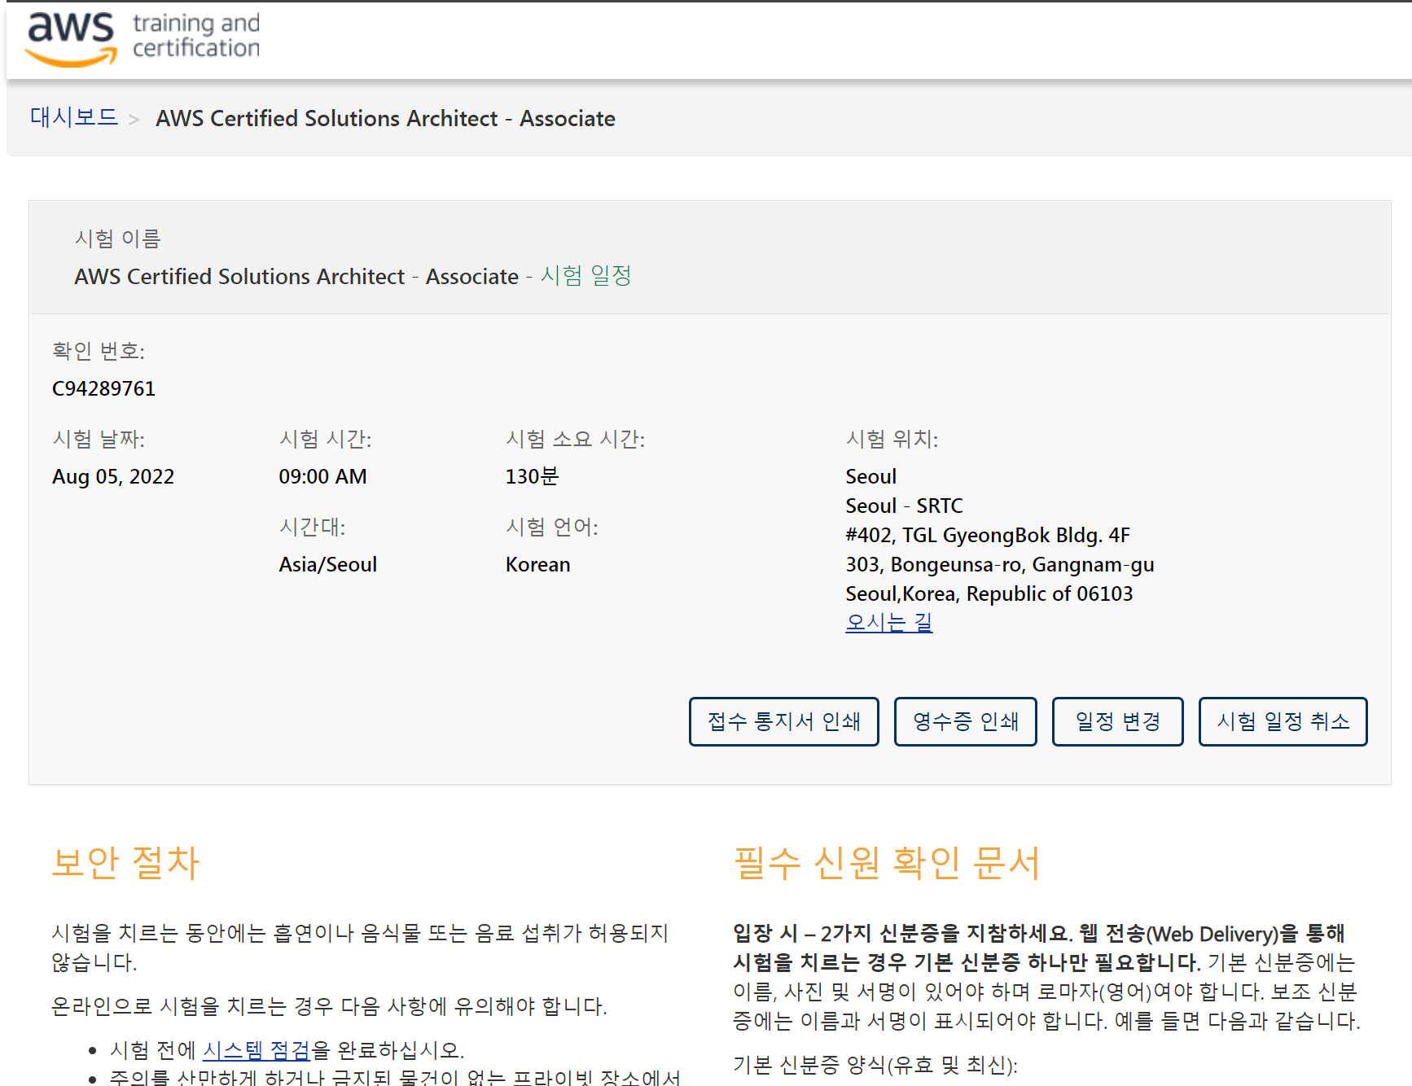Screen dimensions: 1412x1086
Task: Click the AWS Certified Solutions Architect breadcrumb text
Action: click(385, 118)
